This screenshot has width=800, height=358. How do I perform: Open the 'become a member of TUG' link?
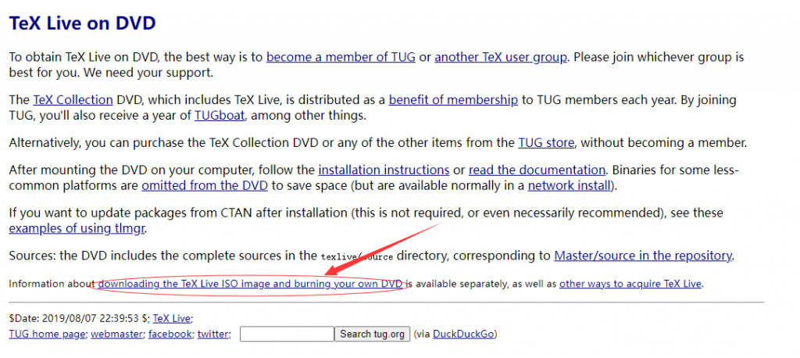[x=341, y=57]
